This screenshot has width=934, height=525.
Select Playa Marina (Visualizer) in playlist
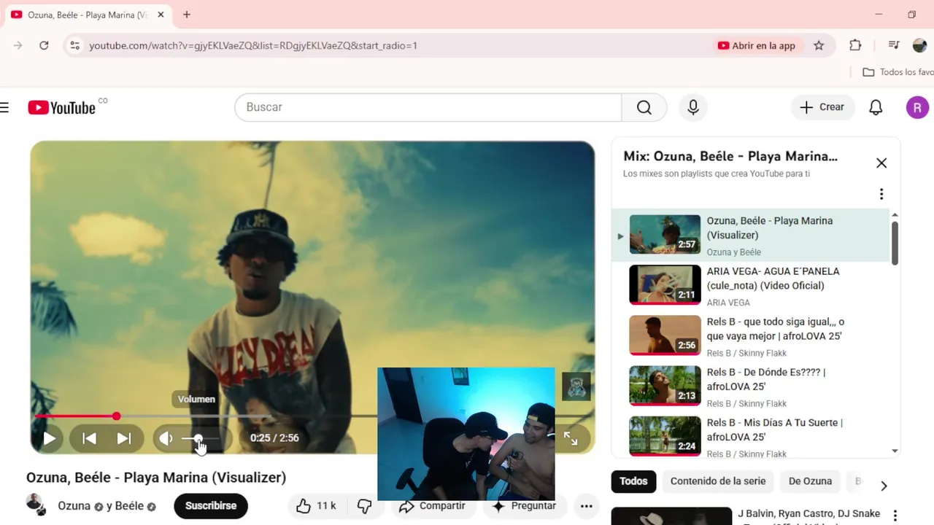pos(750,236)
